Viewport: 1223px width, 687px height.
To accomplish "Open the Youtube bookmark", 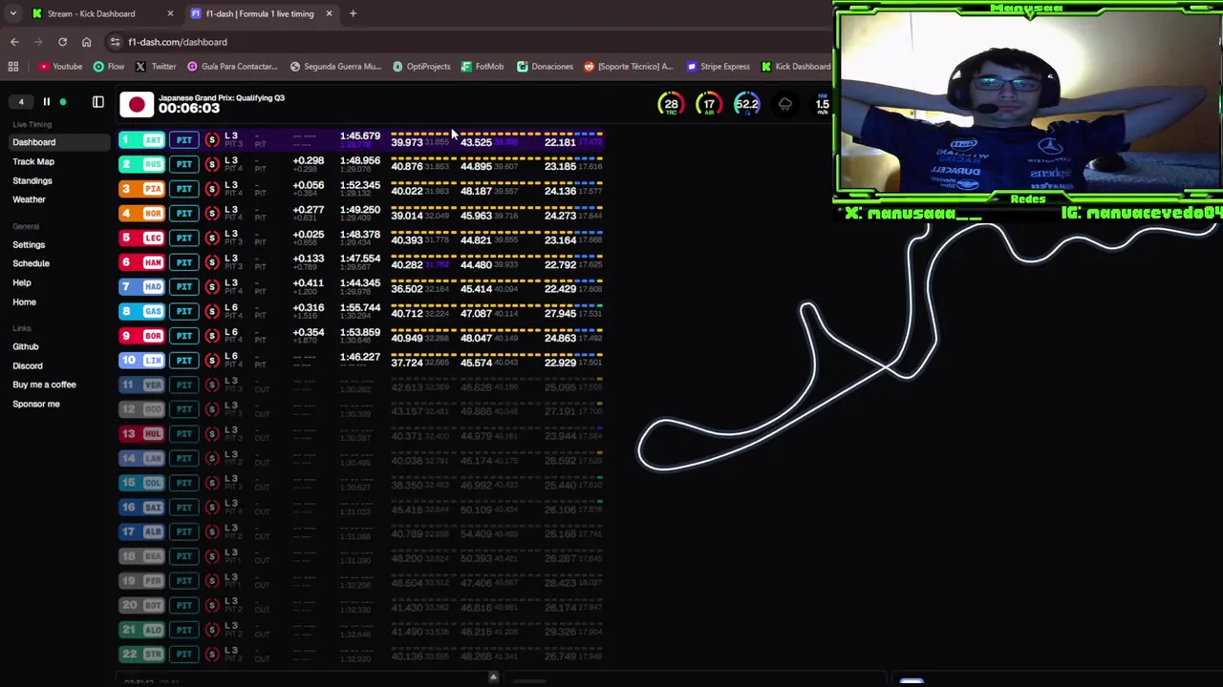I will tap(60, 67).
